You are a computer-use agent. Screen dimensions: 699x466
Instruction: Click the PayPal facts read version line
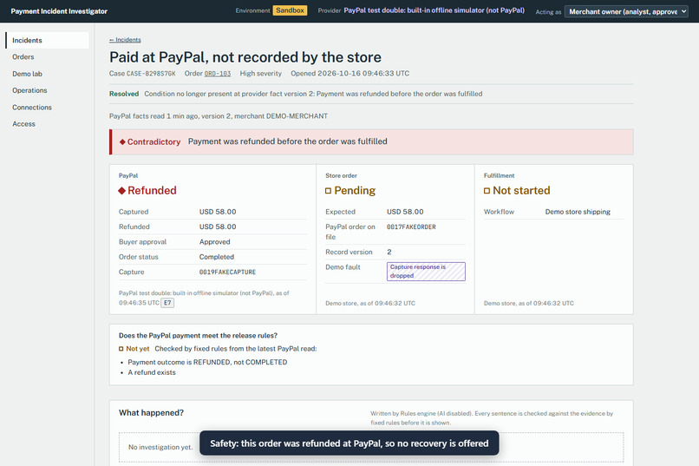pyautogui.click(x=218, y=116)
